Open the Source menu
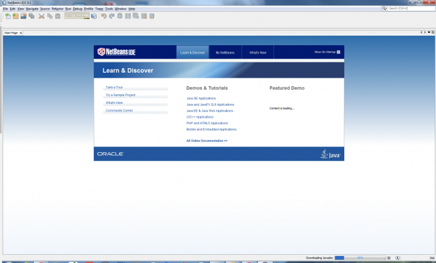 45,9
